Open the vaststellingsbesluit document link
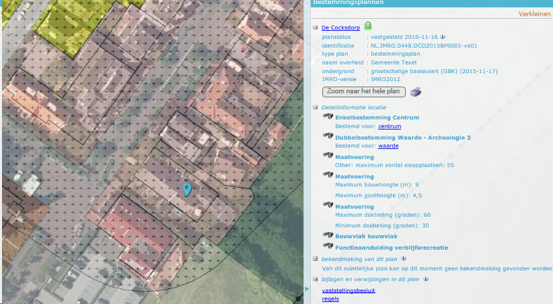This screenshot has width=553, height=304. pyautogui.click(x=348, y=291)
